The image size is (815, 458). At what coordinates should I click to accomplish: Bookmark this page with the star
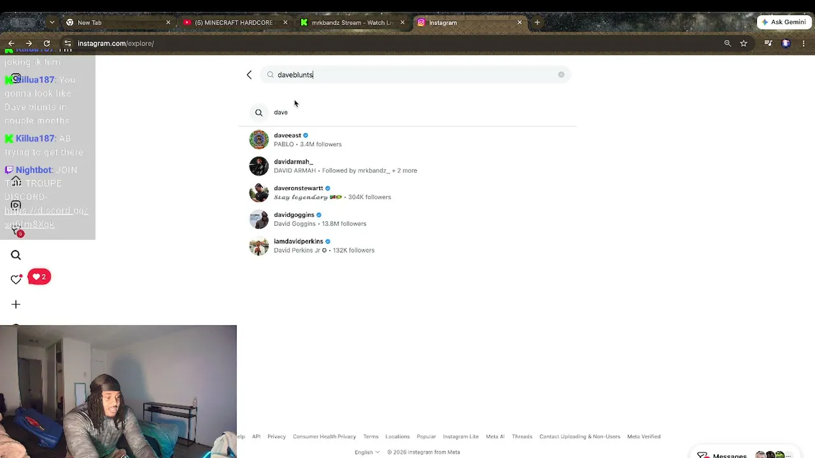point(744,43)
